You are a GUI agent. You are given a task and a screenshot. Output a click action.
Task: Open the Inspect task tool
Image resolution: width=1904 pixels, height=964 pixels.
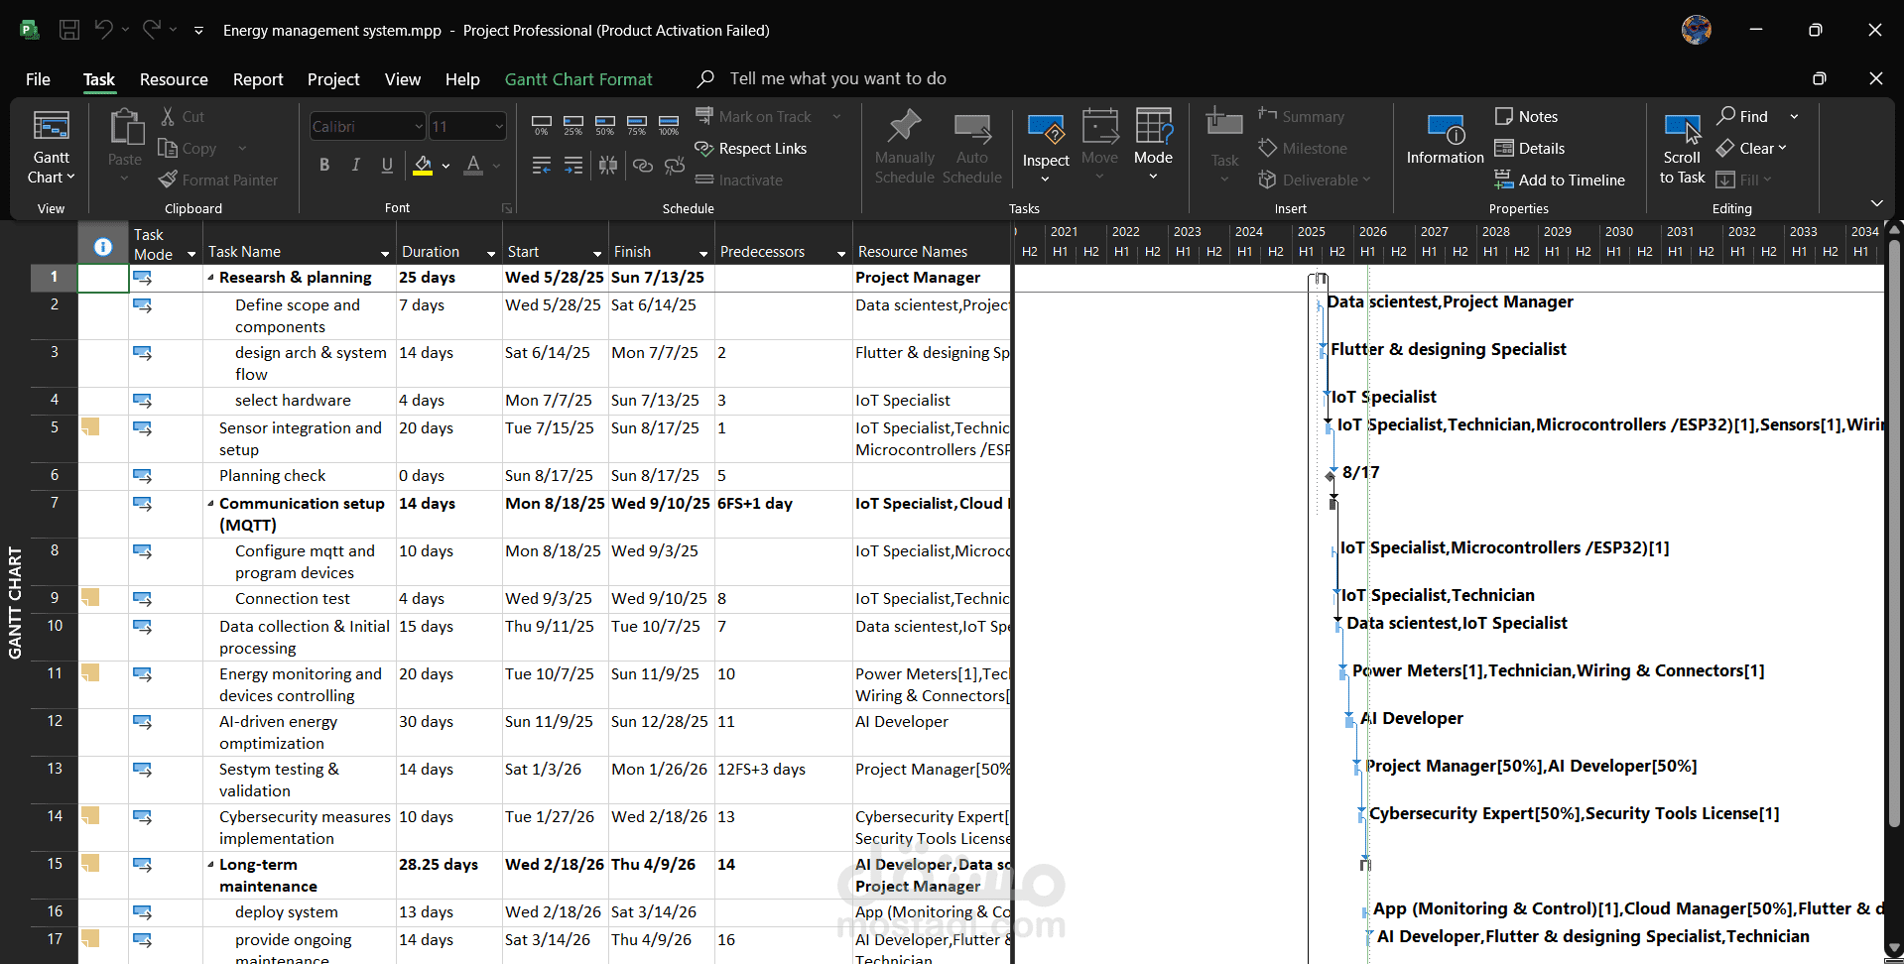pyautogui.click(x=1046, y=147)
